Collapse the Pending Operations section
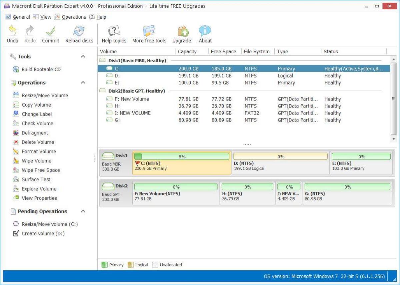 [83, 211]
